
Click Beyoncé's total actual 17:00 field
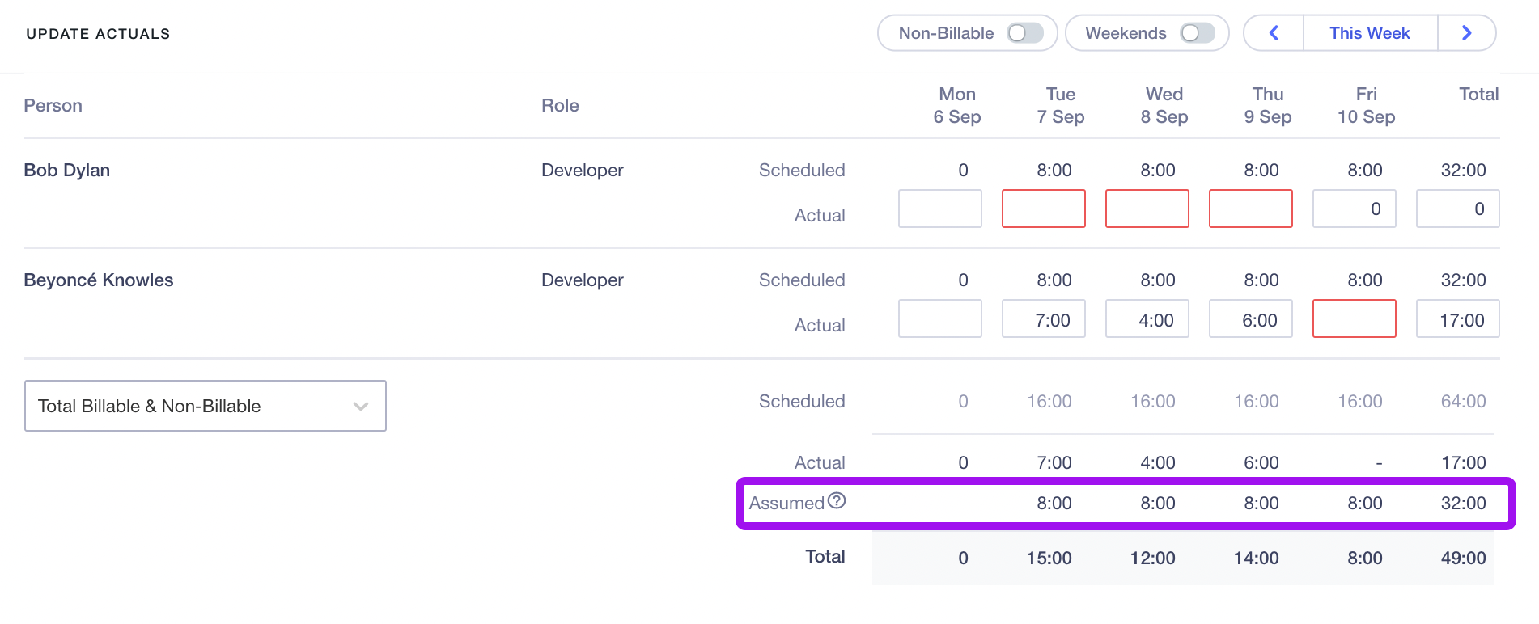pos(1457,318)
